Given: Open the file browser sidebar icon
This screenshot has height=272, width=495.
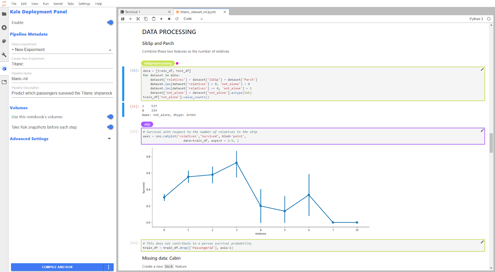Looking at the screenshot, I should tap(4, 14).
